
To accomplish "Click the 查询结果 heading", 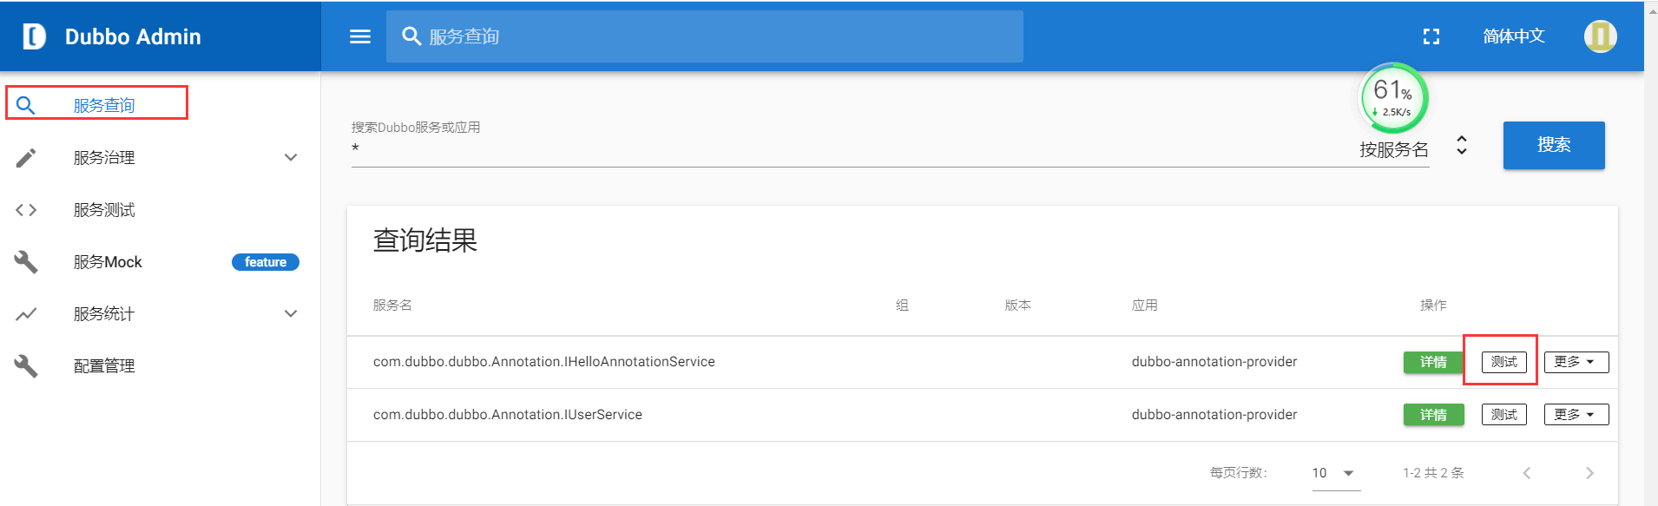I will pyautogui.click(x=425, y=240).
